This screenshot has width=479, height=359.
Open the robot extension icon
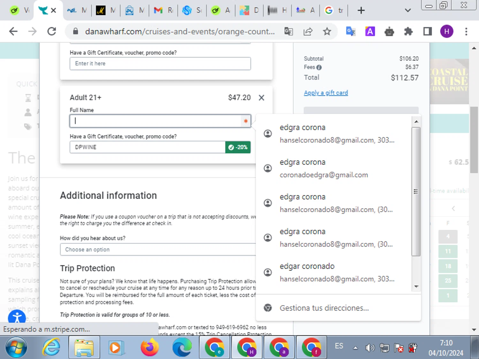point(389,31)
